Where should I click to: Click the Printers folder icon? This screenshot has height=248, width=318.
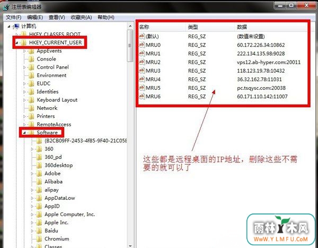(x=31, y=116)
